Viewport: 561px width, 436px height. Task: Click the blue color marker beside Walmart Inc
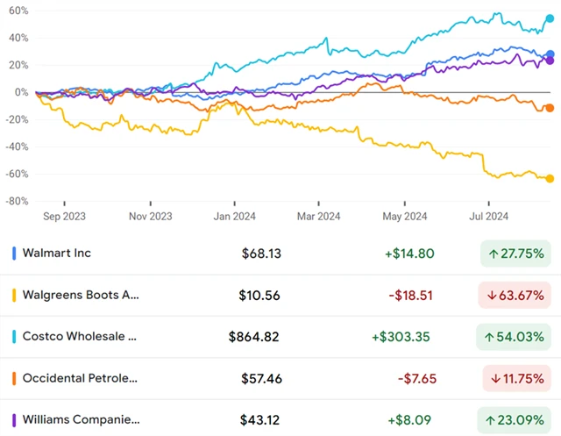click(15, 254)
